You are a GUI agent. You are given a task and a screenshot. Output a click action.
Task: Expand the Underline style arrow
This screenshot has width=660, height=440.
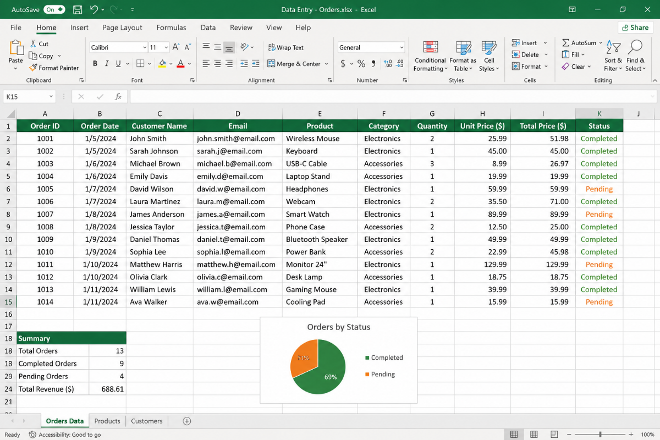(128, 64)
